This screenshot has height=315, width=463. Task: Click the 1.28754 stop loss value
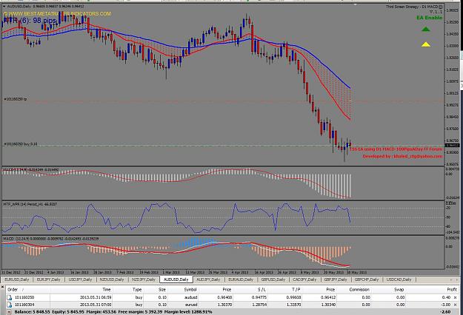[x=259, y=305]
